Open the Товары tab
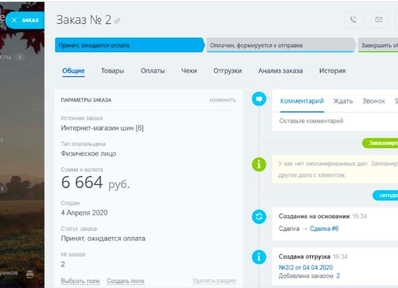398x288 pixels. tap(113, 71)
